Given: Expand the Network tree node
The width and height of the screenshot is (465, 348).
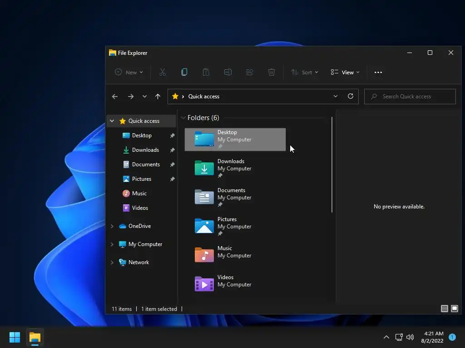Looking at the screenshot, I should 112,262.
